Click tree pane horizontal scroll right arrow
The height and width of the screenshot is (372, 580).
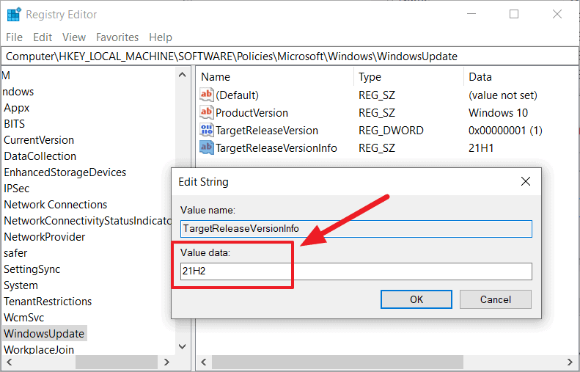[x=166, y=362]
